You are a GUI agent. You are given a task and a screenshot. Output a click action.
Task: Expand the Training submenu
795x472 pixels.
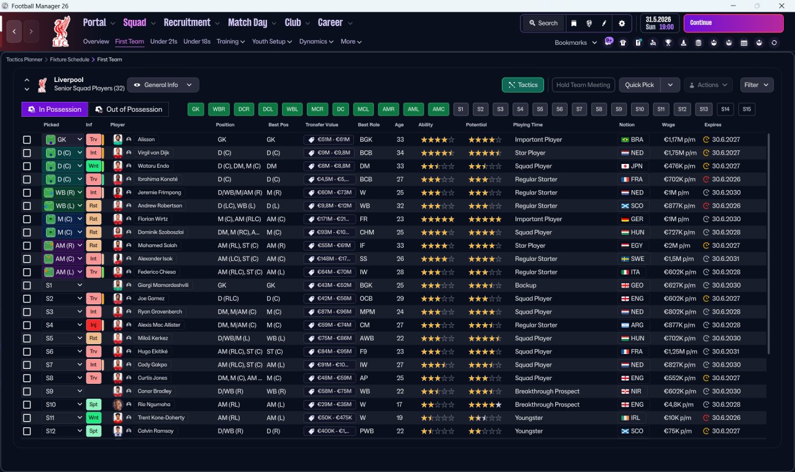pos(230,42)
